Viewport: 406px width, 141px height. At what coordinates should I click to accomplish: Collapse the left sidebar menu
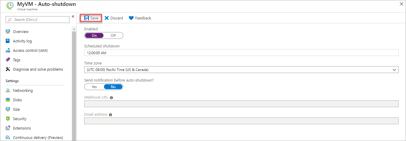(73, 16)
